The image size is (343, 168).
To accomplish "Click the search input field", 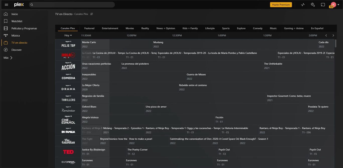I will (72, 5).
